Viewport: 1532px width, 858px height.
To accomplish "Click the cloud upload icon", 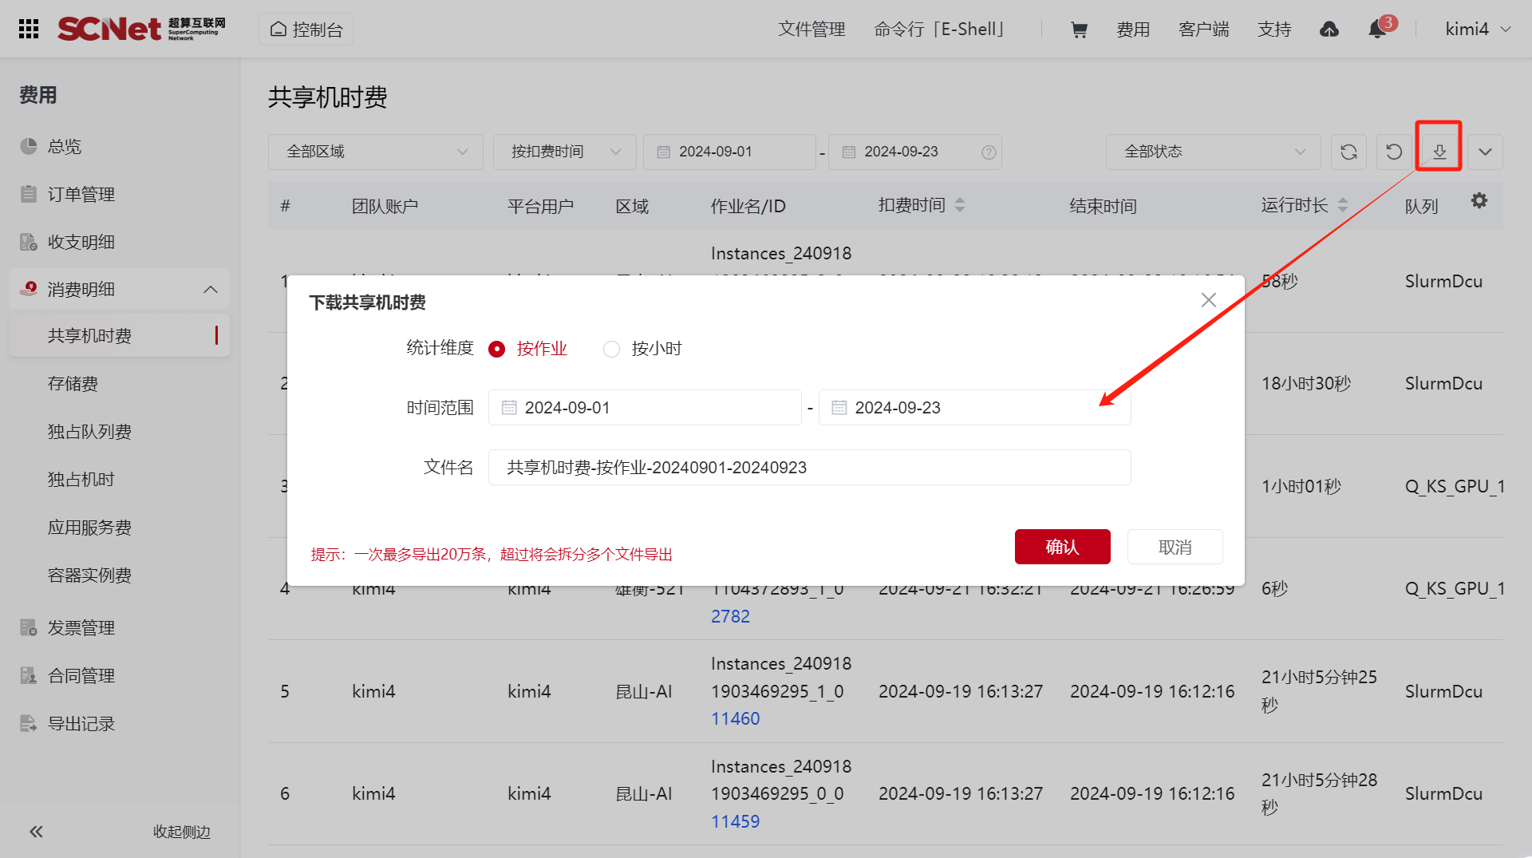I will coord(1329,30).
